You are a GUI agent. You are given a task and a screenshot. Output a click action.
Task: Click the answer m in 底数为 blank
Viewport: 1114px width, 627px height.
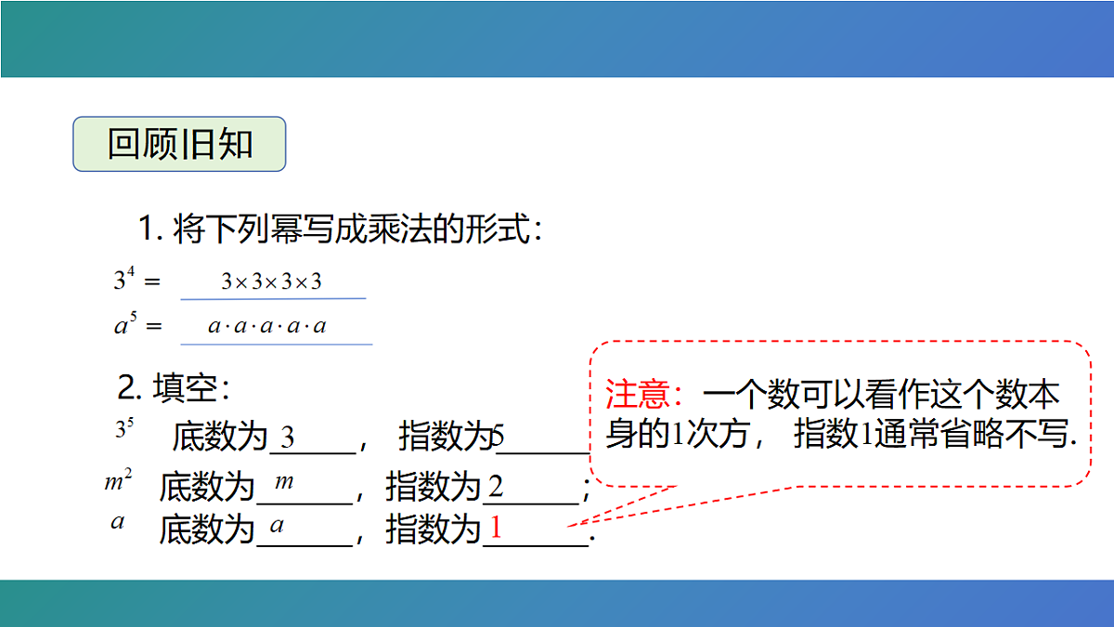coord(284,482)
